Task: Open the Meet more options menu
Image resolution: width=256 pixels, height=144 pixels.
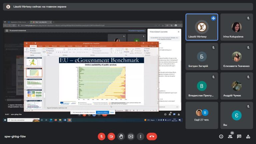Action: pos(141,136)
